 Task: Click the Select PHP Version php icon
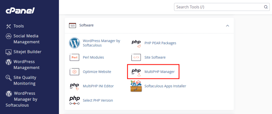74,100
